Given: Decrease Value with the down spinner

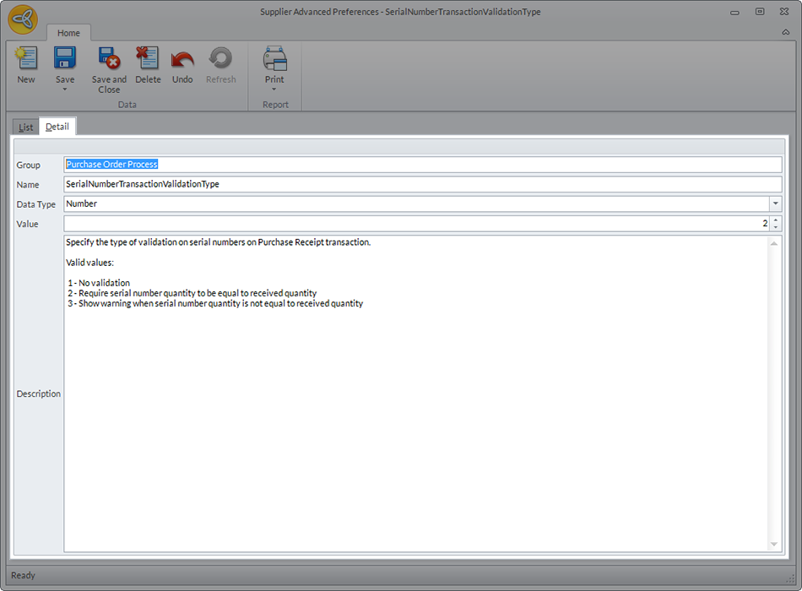Looking at the screenshot, I should 776,228.
